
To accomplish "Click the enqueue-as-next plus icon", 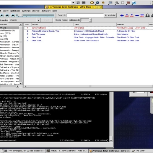I will tap(127, 15).
